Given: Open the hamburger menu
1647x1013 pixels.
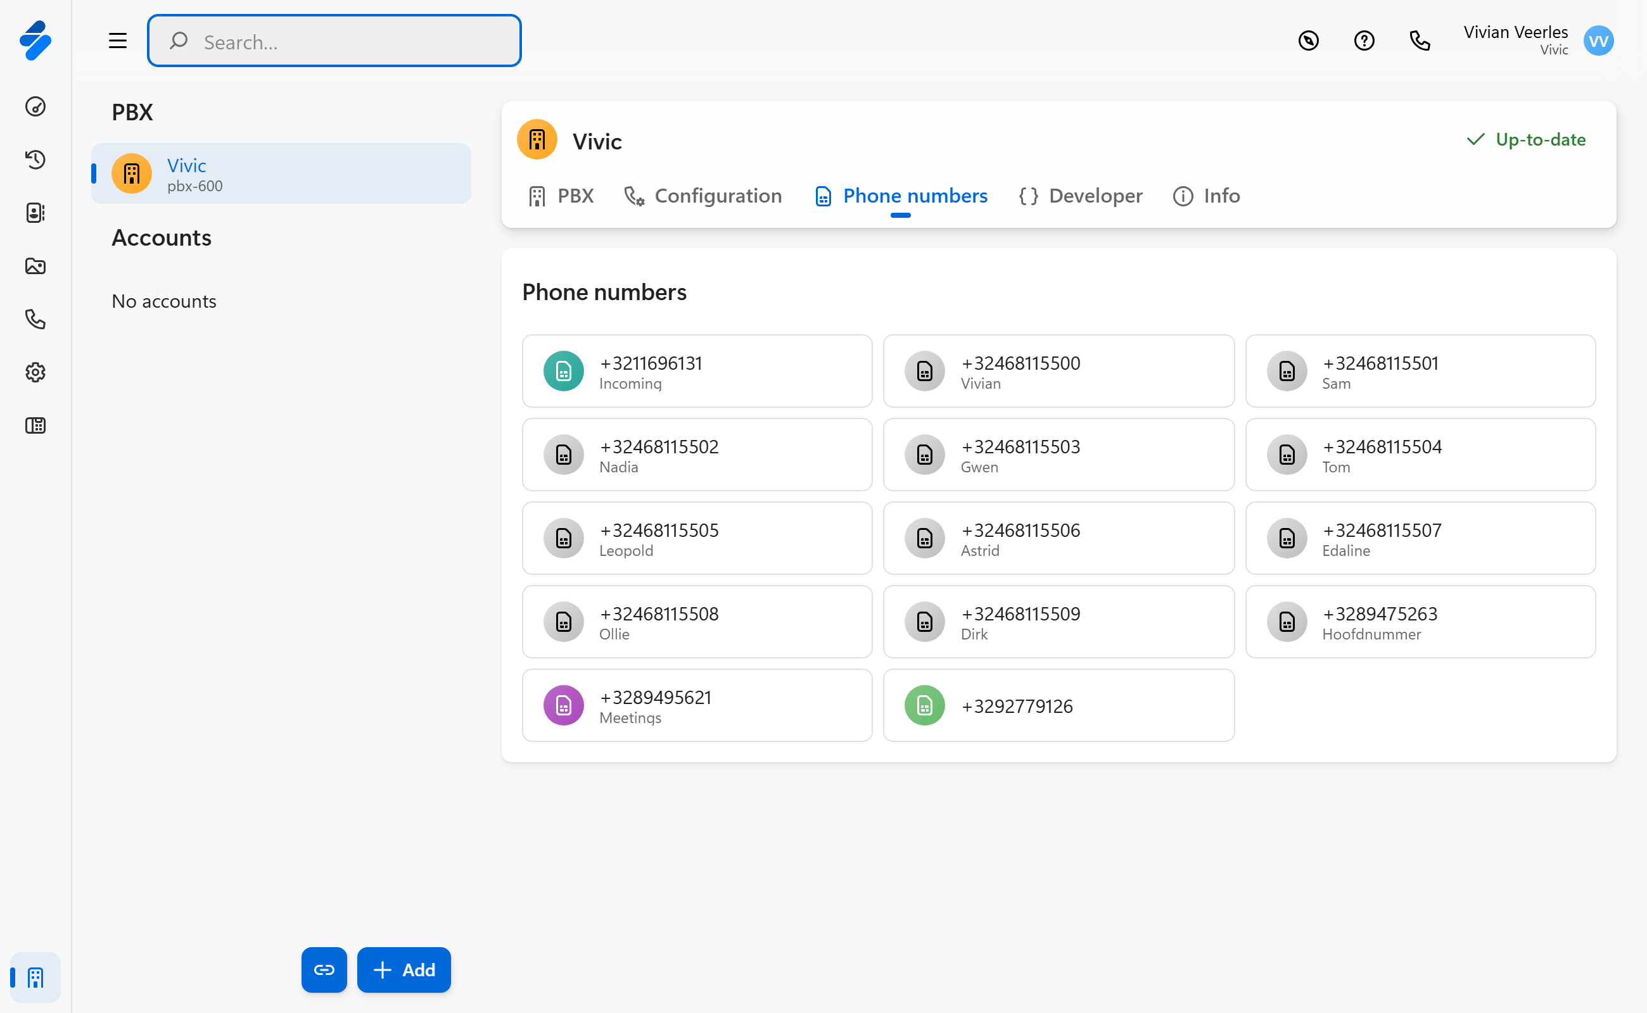Looking at the screenshot, I should pyautogui.click(x=117, y=41).
